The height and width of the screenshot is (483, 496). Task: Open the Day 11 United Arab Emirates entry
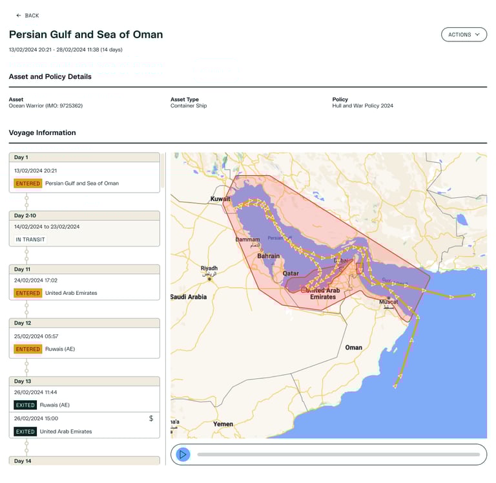click(x=84, y=293)
